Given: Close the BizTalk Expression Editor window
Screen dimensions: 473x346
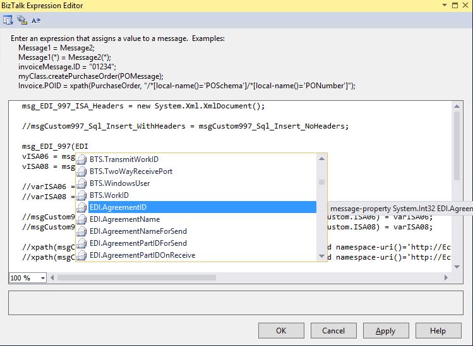Looking at the screenshot, I should [465, 6].
